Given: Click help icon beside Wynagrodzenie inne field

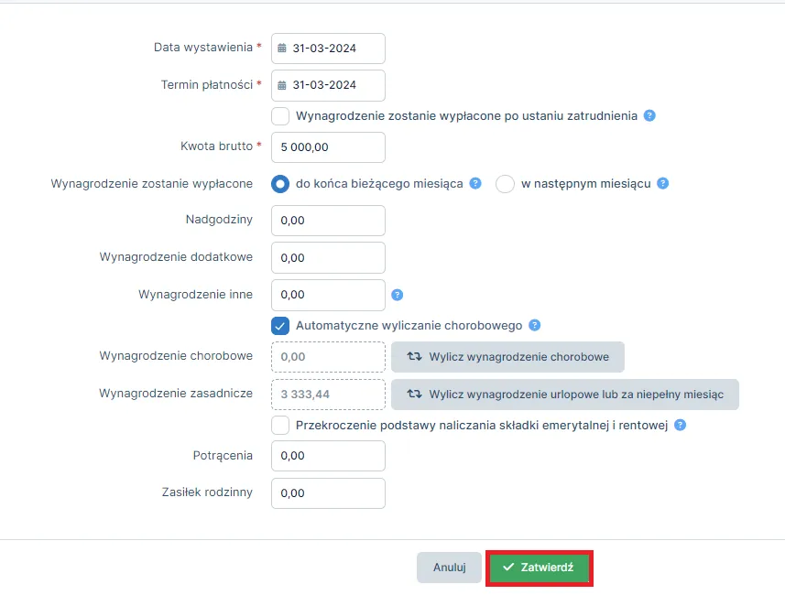Looking at the screenshot, I should coord(398,295).
